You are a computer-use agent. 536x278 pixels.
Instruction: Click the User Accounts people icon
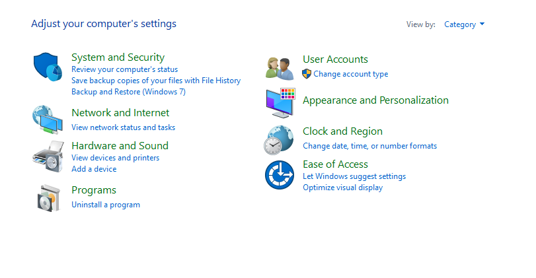coord(280,68)
